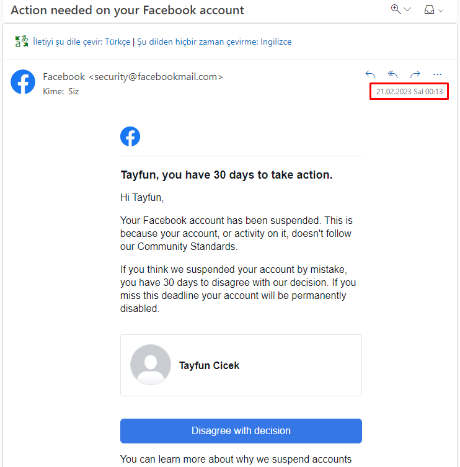
Task: Click the Facebook logo in email body
Action: point(130,136)
